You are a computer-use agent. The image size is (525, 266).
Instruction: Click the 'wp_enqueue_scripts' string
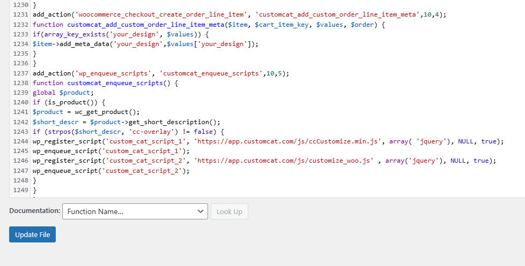click(113, 73)
